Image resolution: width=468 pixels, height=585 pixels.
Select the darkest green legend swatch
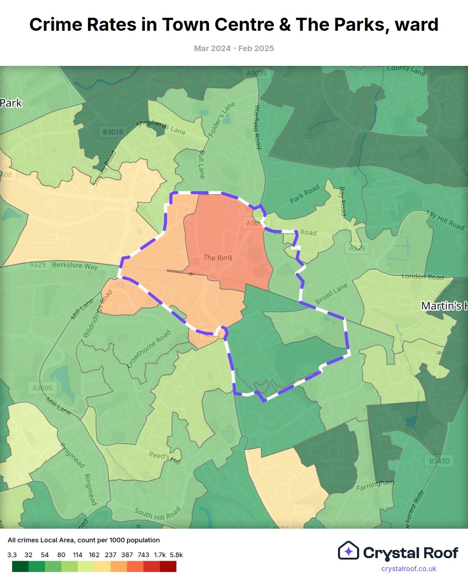[x=20, y=566]
